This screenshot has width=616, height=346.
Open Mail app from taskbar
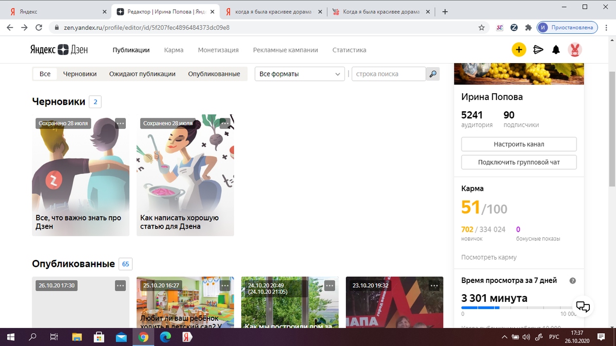pos(121,337)
